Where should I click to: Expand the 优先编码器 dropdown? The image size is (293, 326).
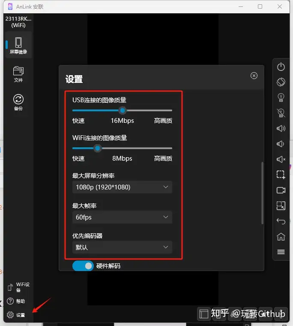[122, 247]
